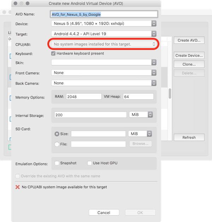Click the AVD Name text field
Viewport: 212px width, 222px height.
104,14
